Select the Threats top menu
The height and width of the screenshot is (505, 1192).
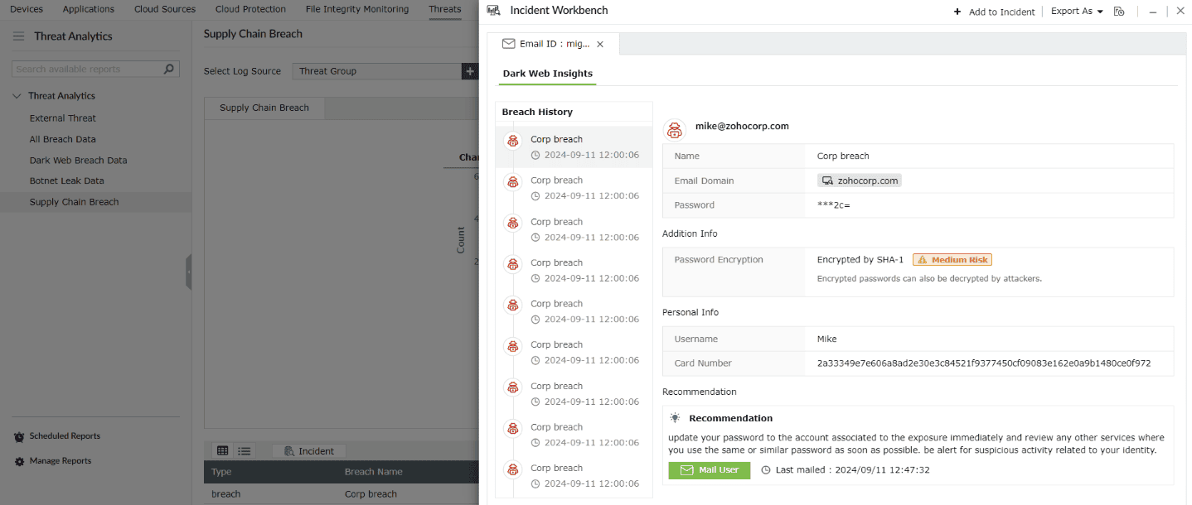pos(445,9)
